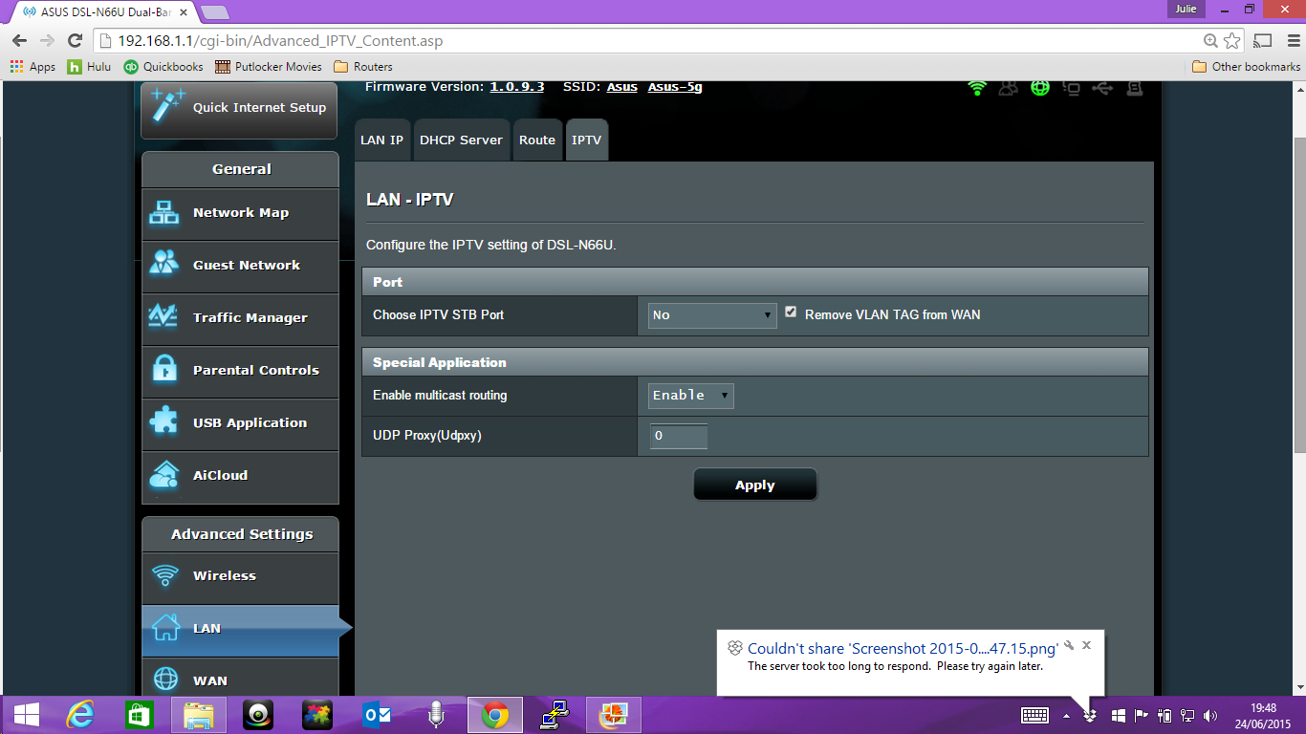The height and width of the screenshot is (734, 1306).
Task: Uncheck Remove VLAN TAG from WAN
Action: tap(791, 313)
